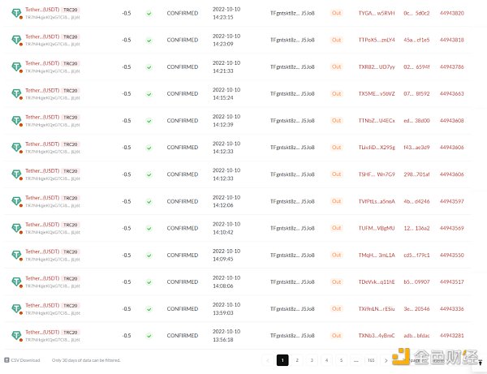The height and width of the screenshot is (374, 487).
Task: Click the green checkmark in the 14:08:06 row
Action: (x=149, y=282)
